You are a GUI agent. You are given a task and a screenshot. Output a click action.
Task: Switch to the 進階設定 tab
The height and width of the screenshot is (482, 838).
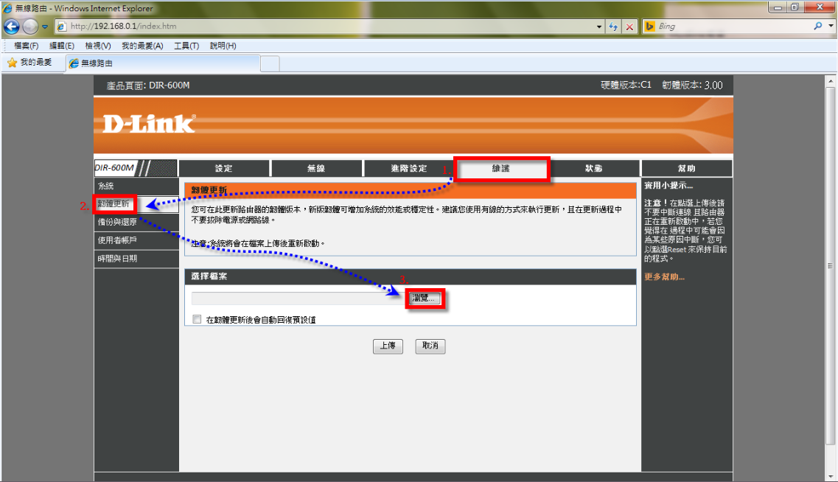coord(408,169)
